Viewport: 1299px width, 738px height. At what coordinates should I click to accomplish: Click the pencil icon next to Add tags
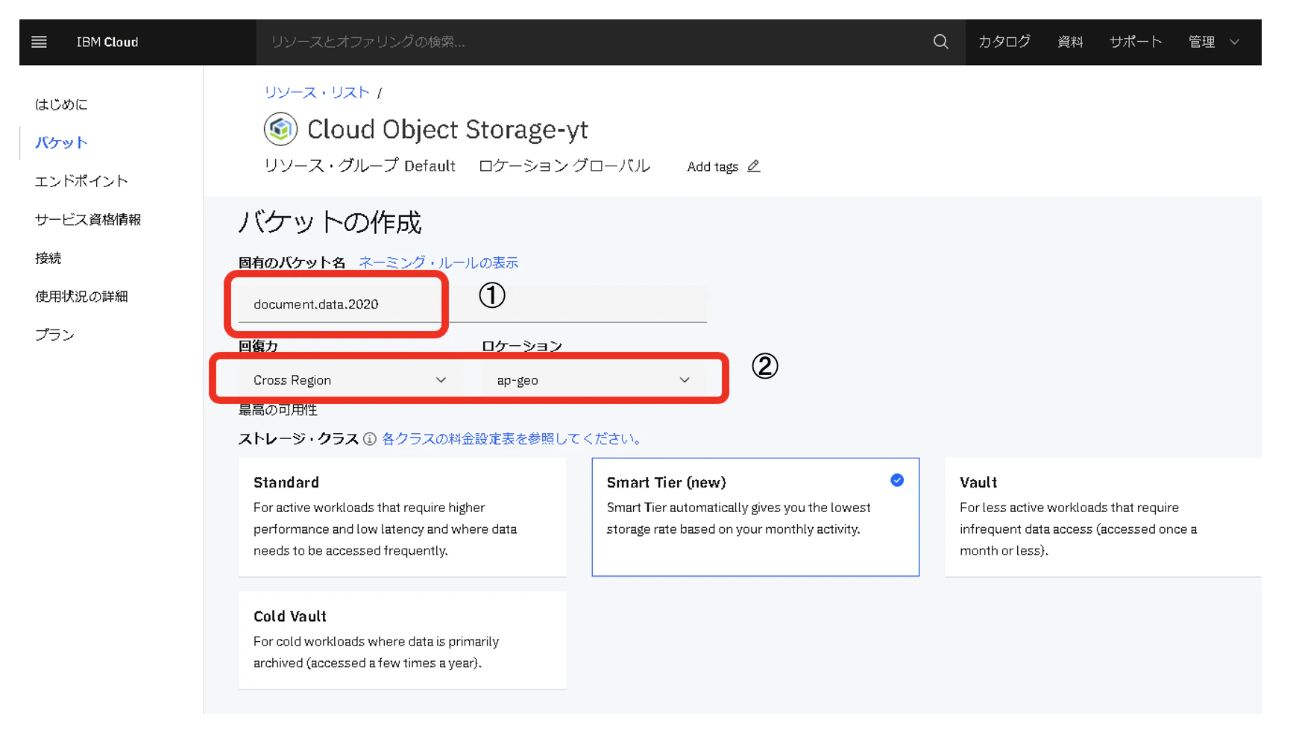click(754, 166)
